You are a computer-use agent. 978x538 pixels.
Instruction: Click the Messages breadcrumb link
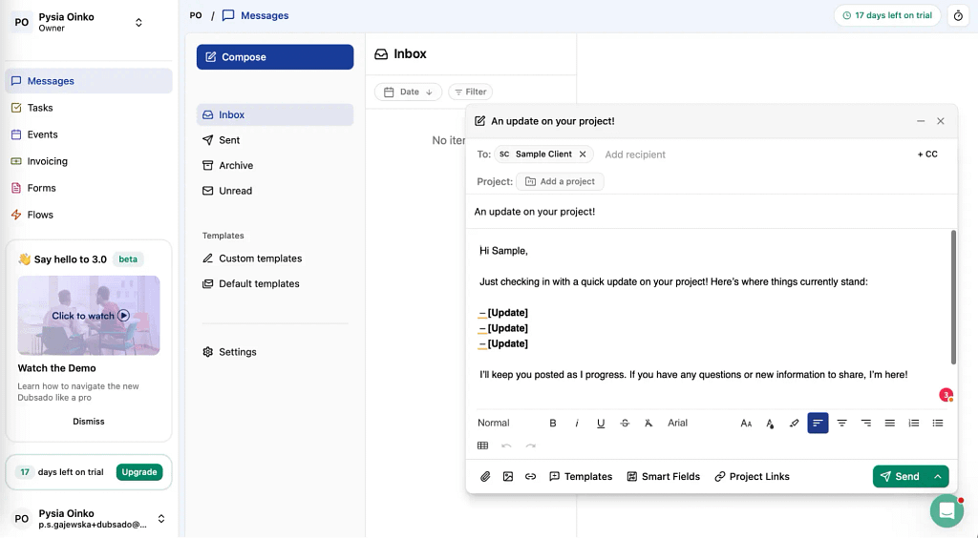(x=256, y=15)
